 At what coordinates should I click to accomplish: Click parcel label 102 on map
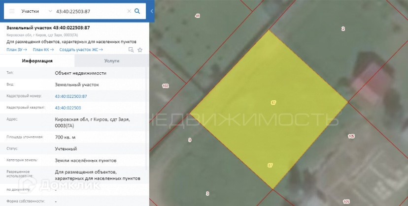point(165,86)
